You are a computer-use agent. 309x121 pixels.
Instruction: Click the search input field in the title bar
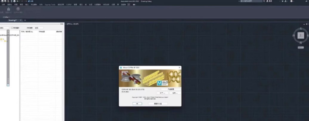[251, 1]
